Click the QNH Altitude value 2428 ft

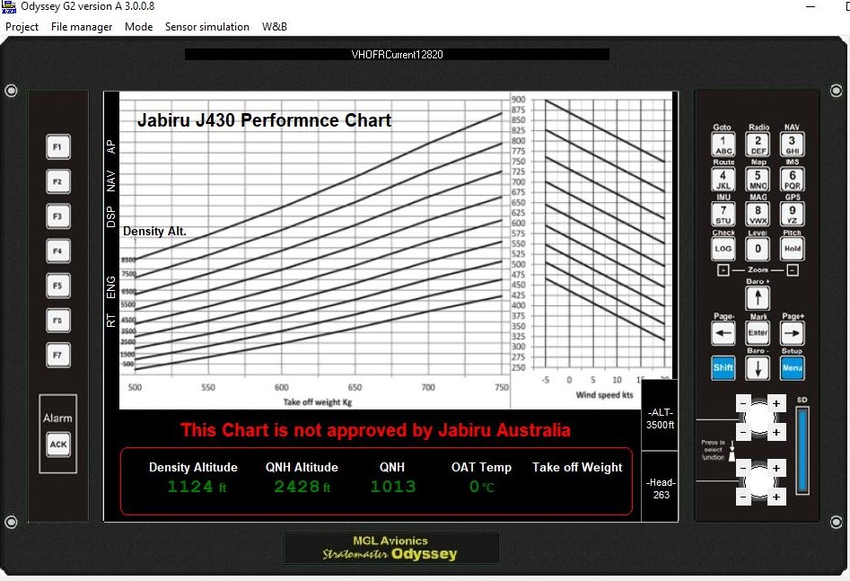302,487
